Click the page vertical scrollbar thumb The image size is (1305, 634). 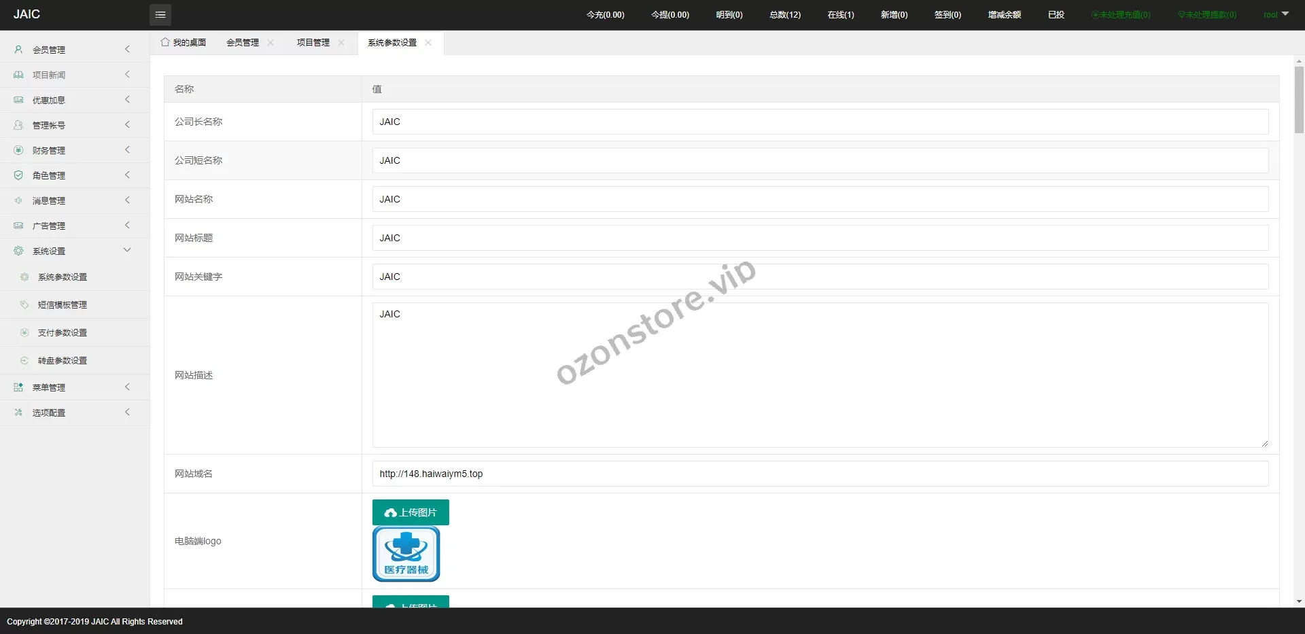pos(1299,99)
